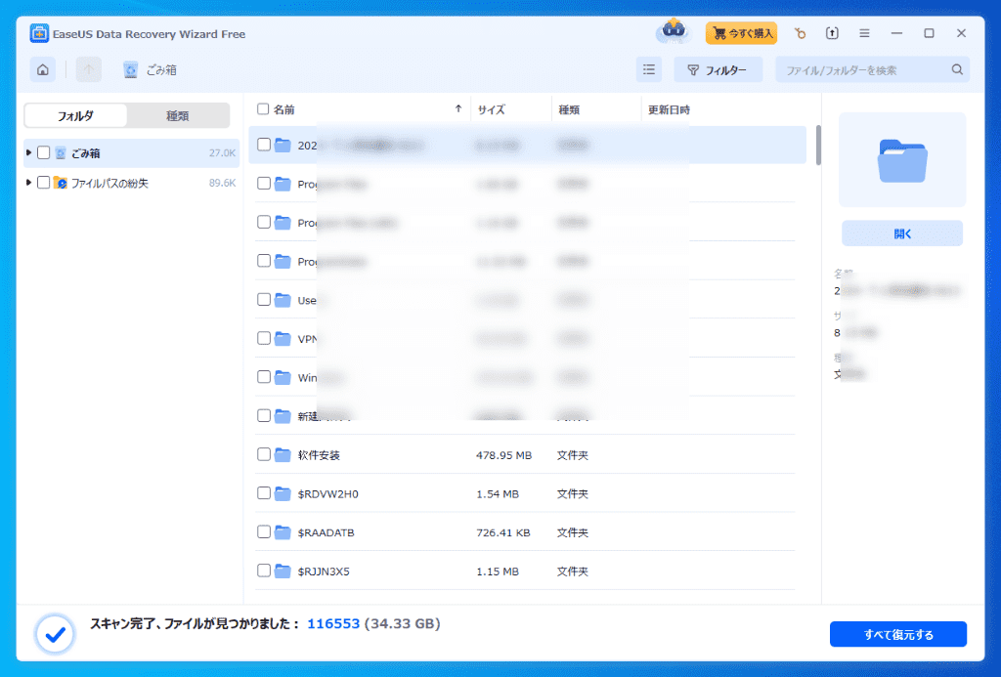Select the 软件安装 folder name

pos(319,455)
